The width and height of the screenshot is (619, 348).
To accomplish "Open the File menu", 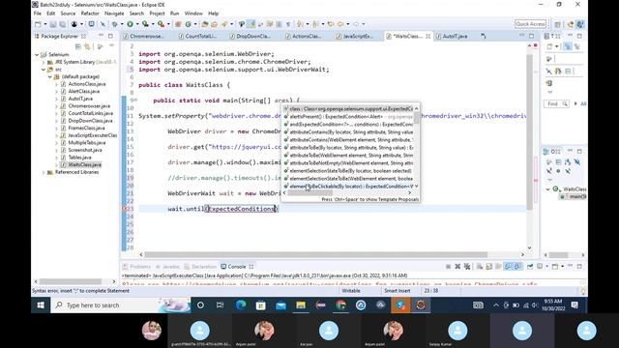I will [38, 14].
